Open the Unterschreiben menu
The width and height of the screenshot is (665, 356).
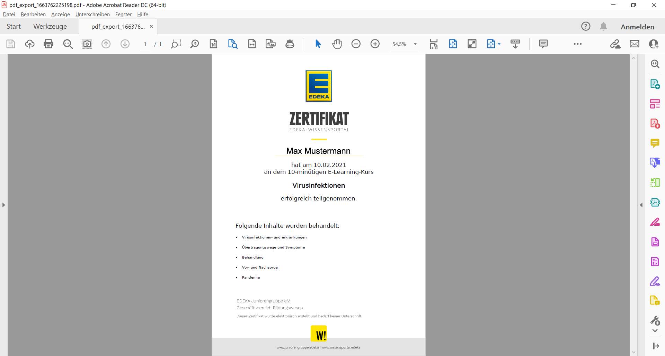(92, 14)
